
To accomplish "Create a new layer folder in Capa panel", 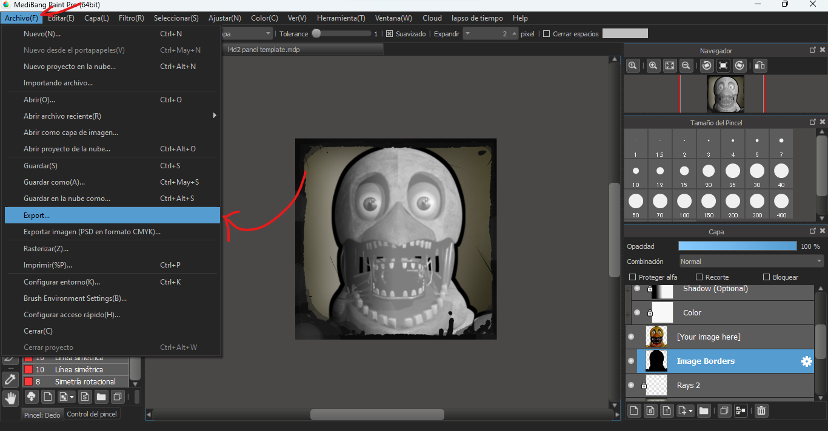I will coord(704,410).
